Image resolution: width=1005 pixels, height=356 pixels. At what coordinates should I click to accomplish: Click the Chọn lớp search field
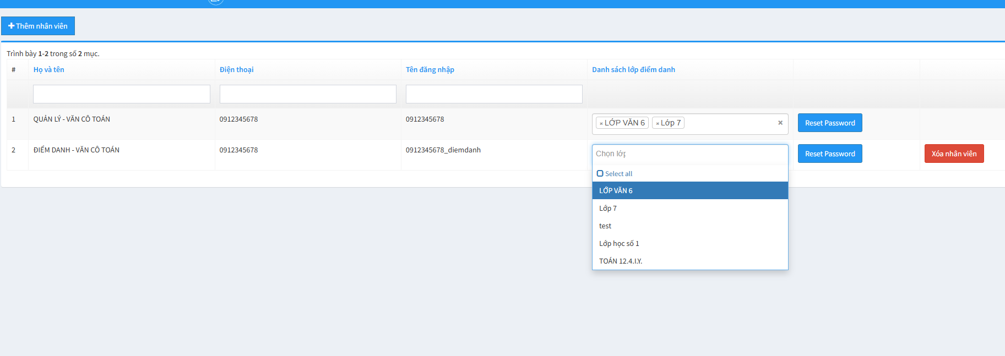point(689,154)
